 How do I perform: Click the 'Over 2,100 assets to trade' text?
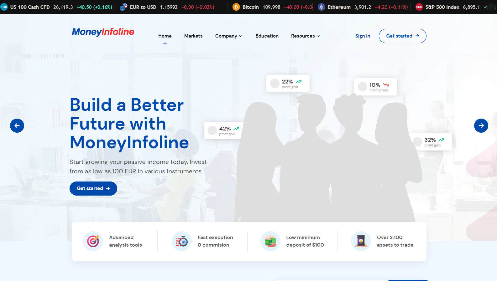pos(395,241)
